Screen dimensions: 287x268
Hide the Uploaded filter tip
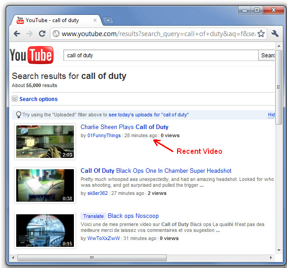(x=271, y=115)
